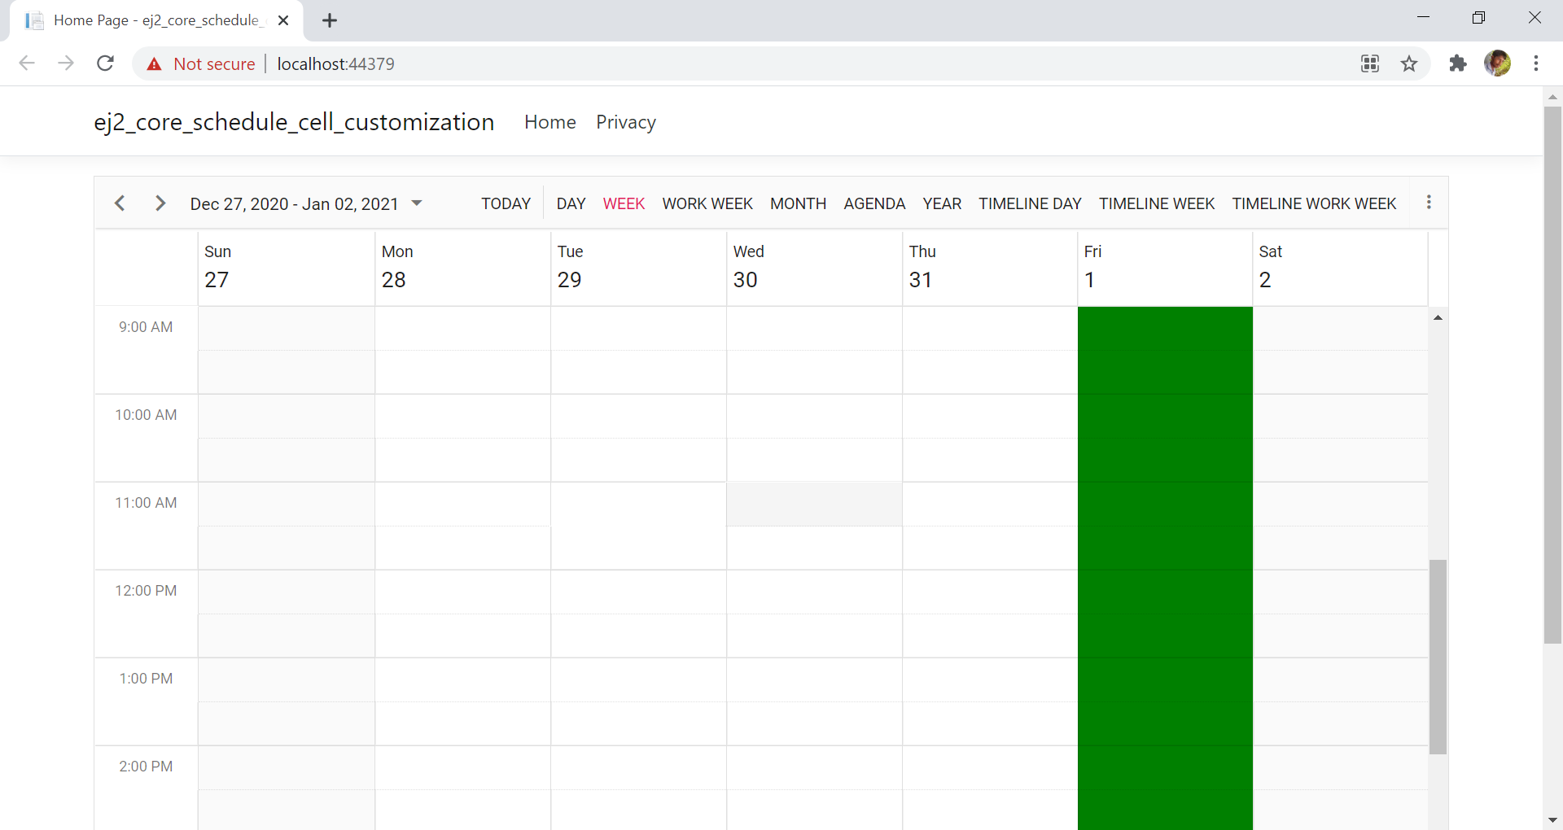Go to the previous week arrow
This screenshot has height=830, width=1563.
pyautogui.click(x=120, y=203)
